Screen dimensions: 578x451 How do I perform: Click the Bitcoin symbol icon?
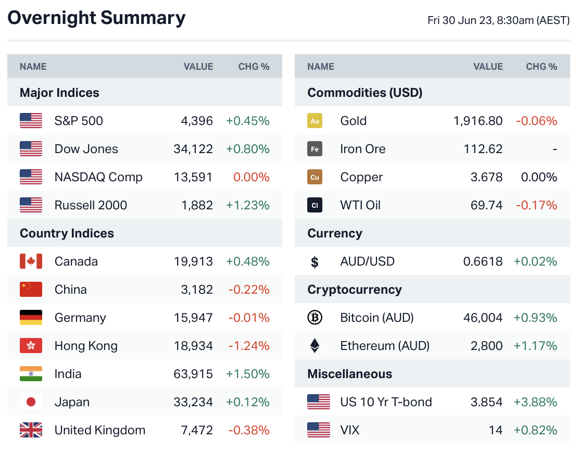point(315,318)
